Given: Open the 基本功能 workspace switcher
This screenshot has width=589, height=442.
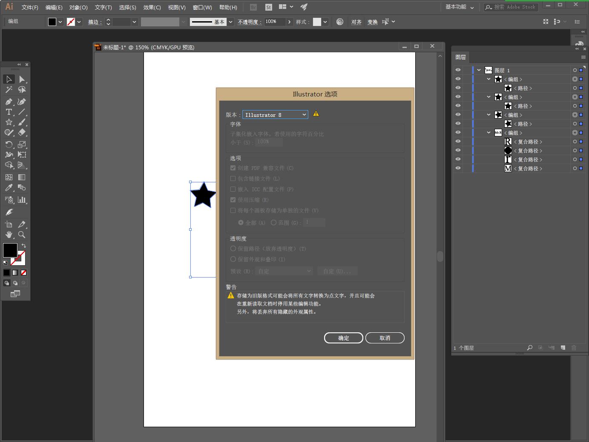Looking at the screenshot, I should point(460,7).
